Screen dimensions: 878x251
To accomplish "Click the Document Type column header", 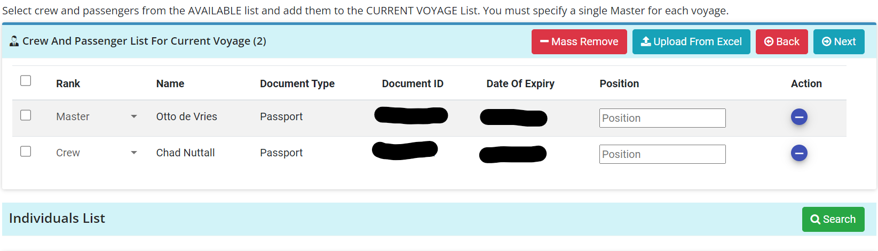I will tap(297, 83).
